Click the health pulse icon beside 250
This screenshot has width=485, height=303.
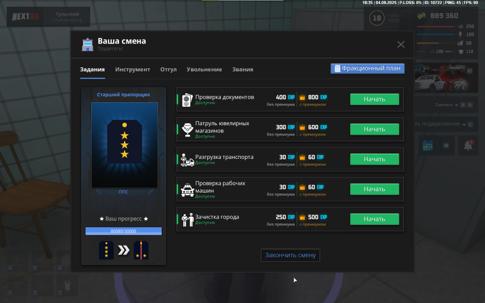coord(461,26)
